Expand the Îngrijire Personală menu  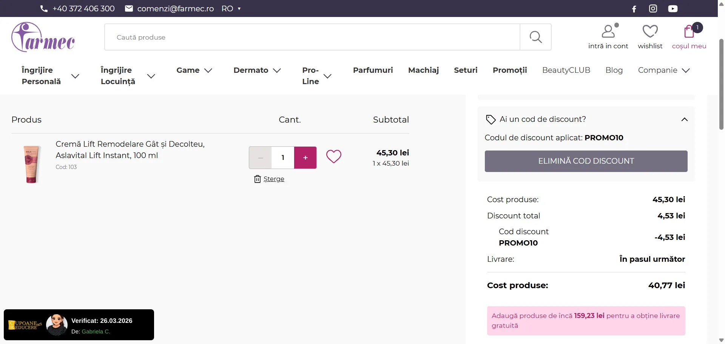click(75, 76)
